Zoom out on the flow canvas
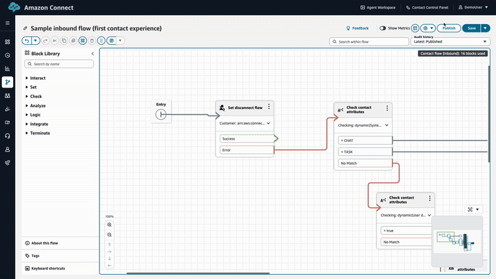Viewport: 496px width, 279px height. [110, 235]
